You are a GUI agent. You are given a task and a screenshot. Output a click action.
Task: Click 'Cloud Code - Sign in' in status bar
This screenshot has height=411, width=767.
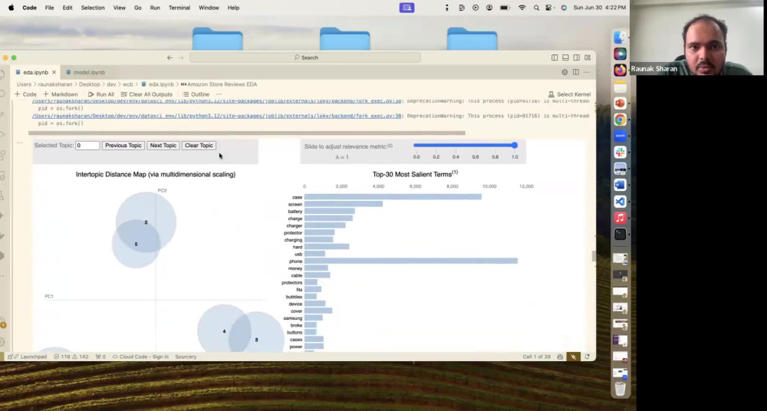tap(140, 357)
